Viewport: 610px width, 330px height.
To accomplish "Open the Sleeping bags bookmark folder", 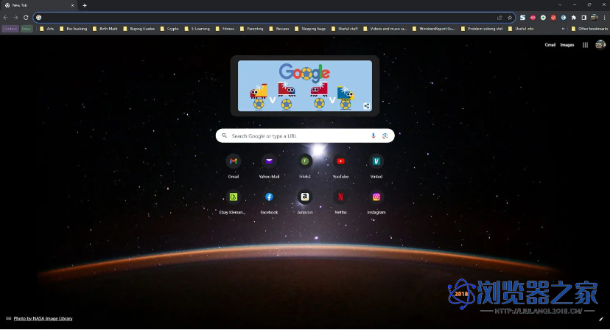I will tap(310, 29).
